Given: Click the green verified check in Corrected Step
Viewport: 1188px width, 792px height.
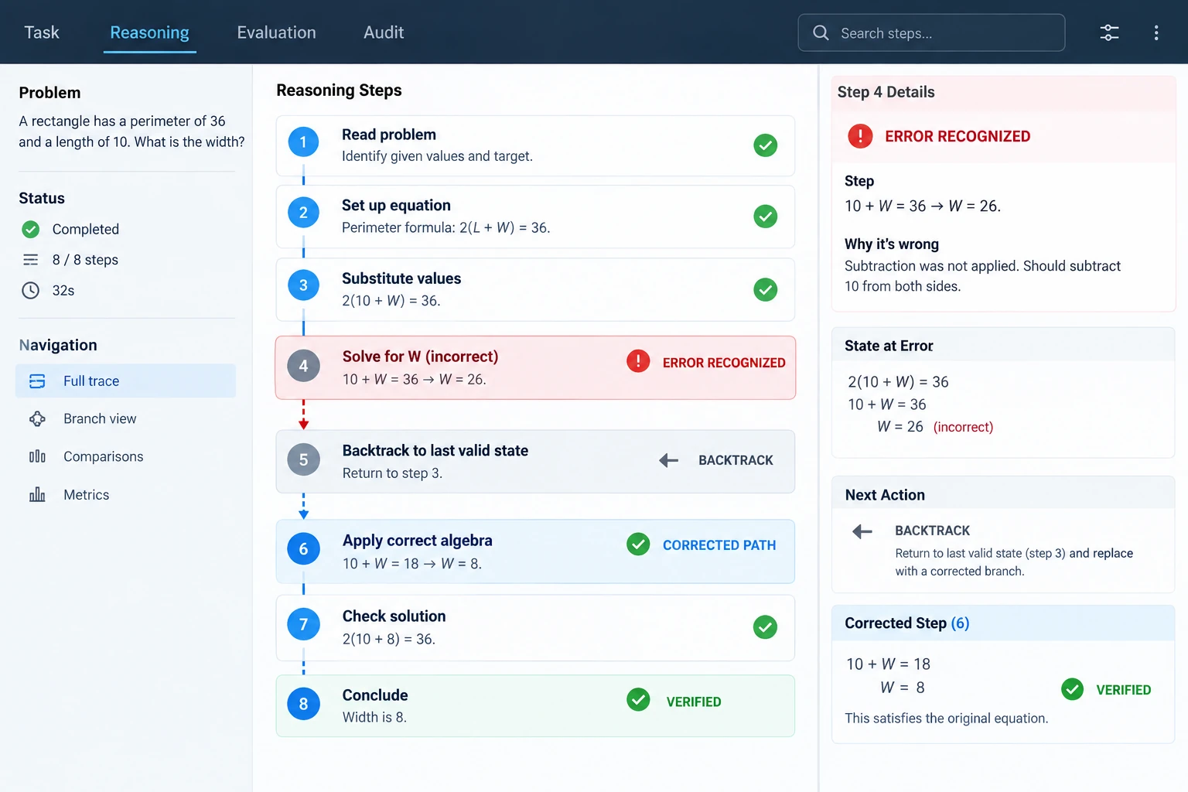Looking at the screenshot, I should pyautogui.click(x=1072, y=689).
